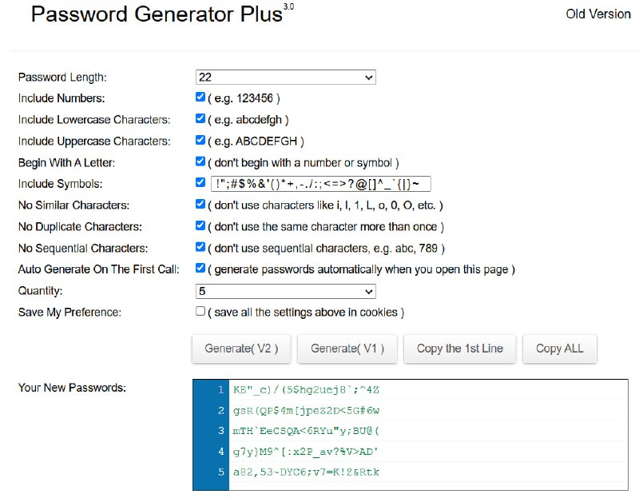Click Copy the 1st Line button
The image size is (639, 498).
pos(460,349)
